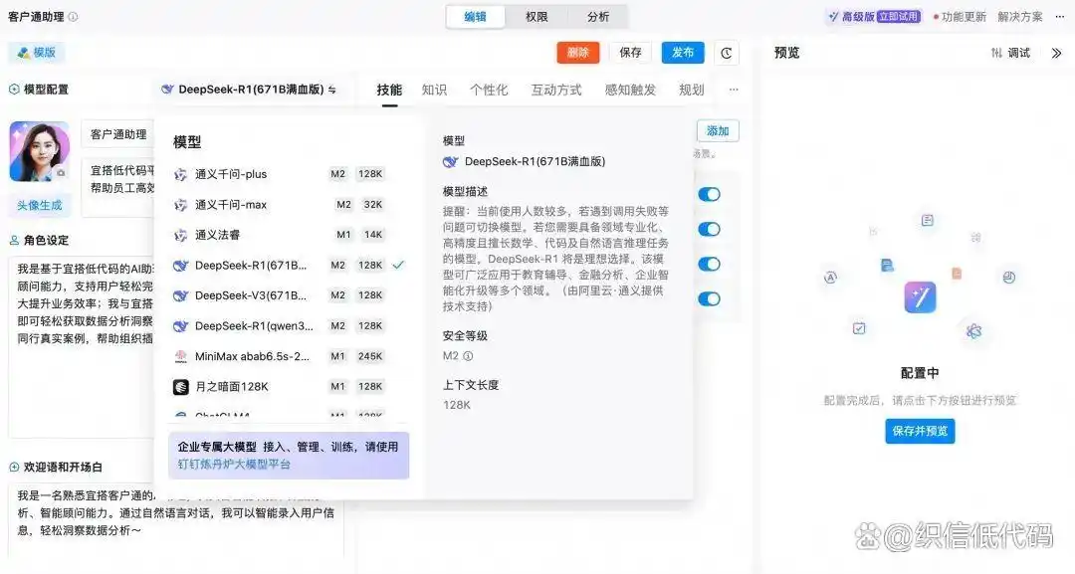Turn off the bottom skill toggle
Image resolution: width=1075 pixels, height=574 pixels.
(709, 298)
